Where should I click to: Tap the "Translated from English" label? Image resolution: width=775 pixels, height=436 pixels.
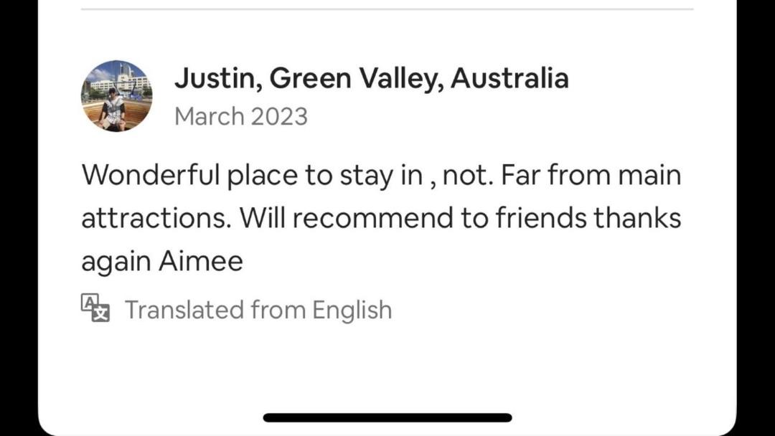[x=258, y=310]
